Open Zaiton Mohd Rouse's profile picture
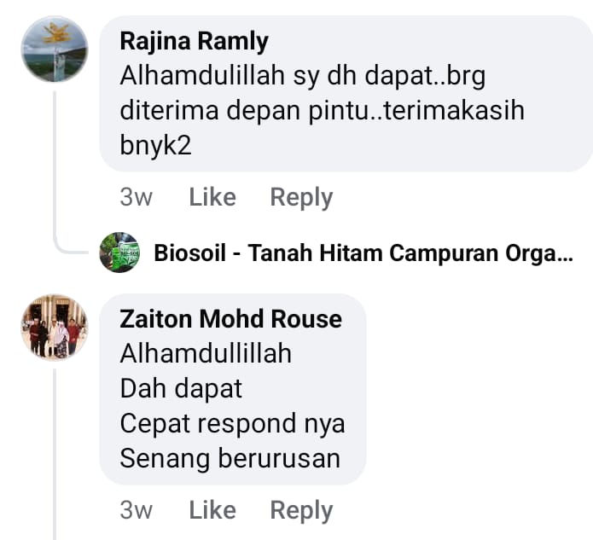The height and width of the screenshot is (540, 593). click(x=54, y=328)
